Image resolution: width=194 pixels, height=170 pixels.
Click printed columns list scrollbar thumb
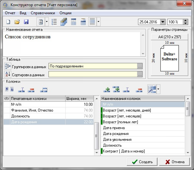click(x=96, y=136)
